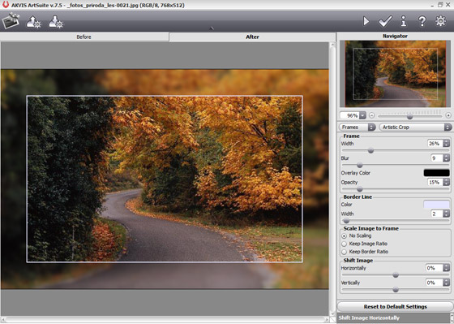Image resolution: width=454 pixels, height=324 pixels.
Task: Click the Shift Horizontally slider handle
Action: tap(396, 275)
